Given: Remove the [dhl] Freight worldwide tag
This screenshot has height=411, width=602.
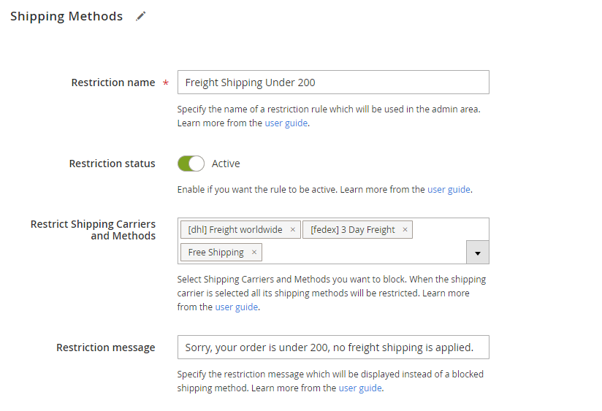Looking at the screenshot, I should click(x=293, y=230).
